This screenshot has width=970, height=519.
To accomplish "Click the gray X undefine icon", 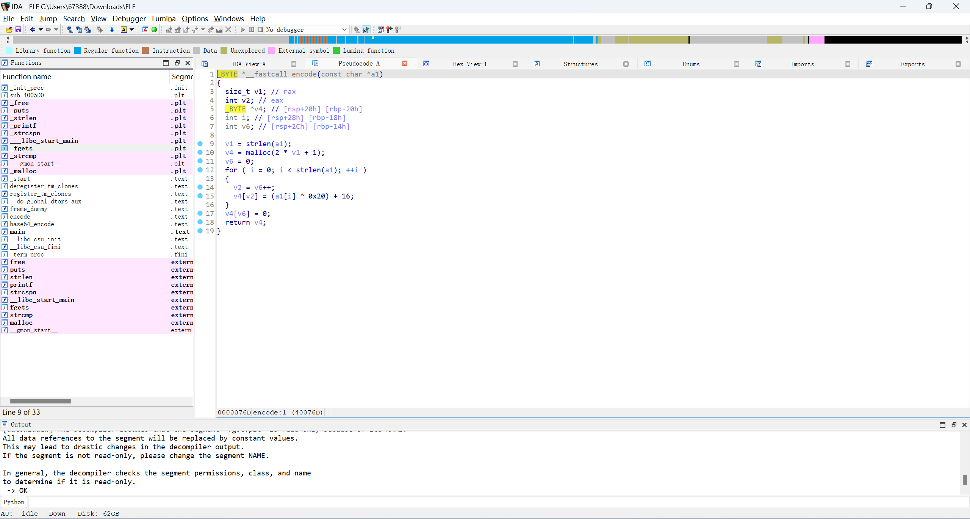I will (228, 30).
